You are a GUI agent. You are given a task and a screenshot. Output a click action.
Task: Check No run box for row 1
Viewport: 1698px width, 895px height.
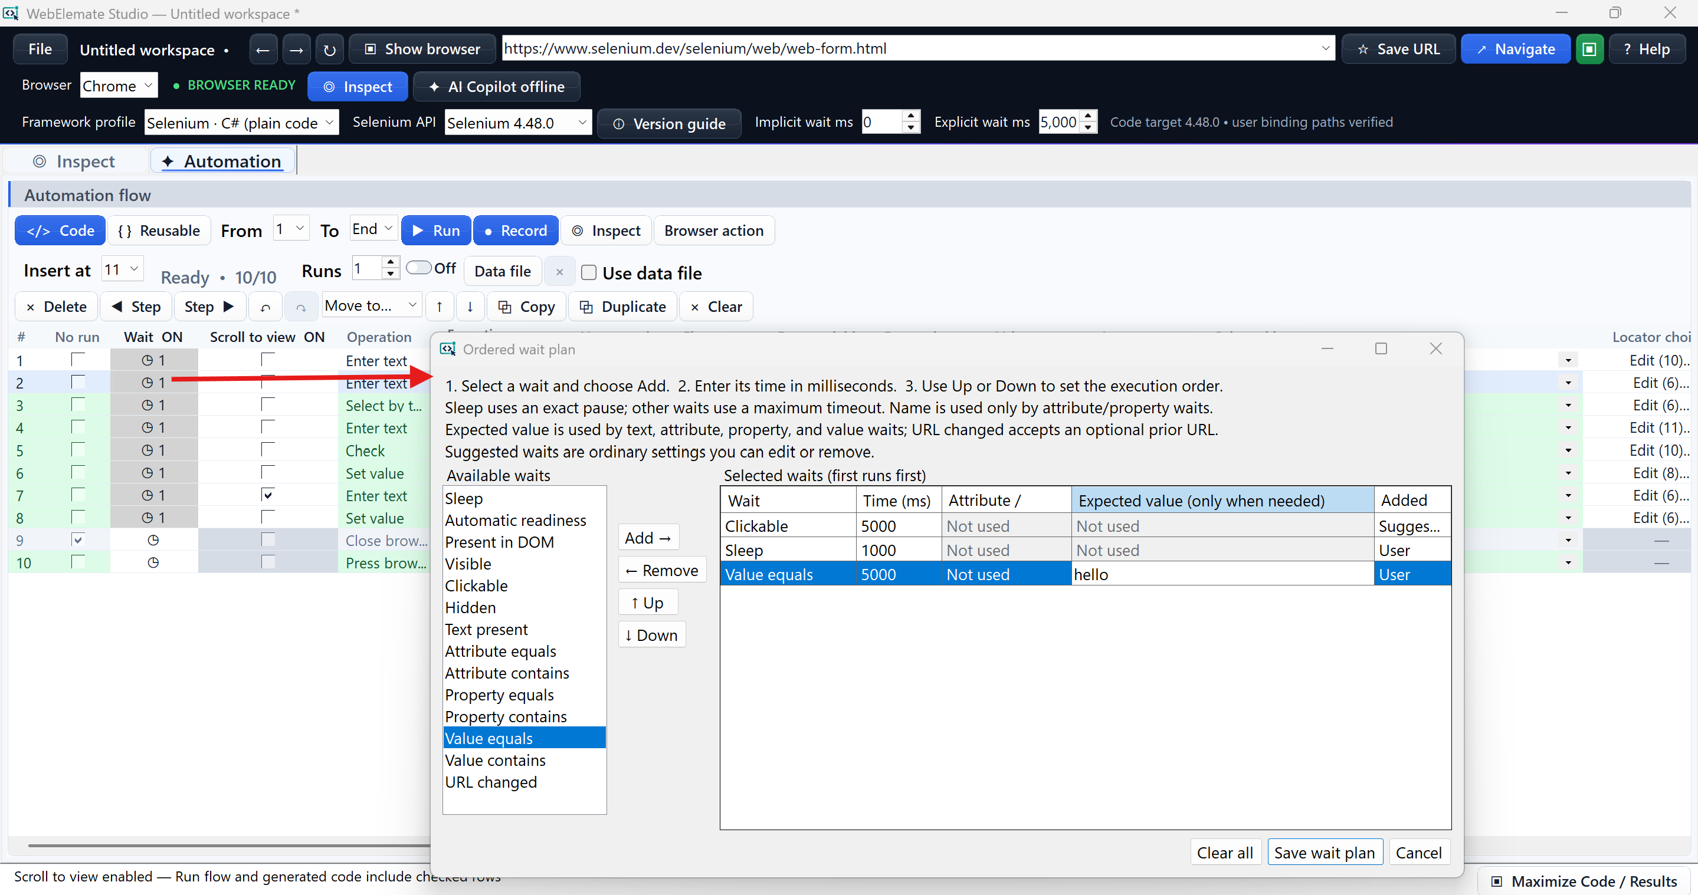coord(78,360)
